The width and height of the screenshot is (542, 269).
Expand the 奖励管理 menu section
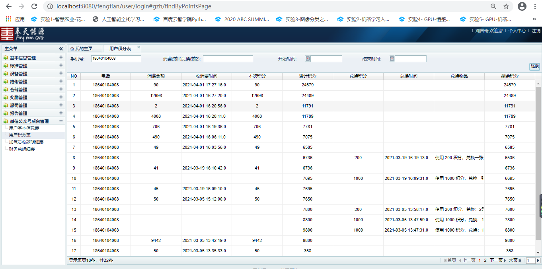pyautogui.click(x=61, y=97)
